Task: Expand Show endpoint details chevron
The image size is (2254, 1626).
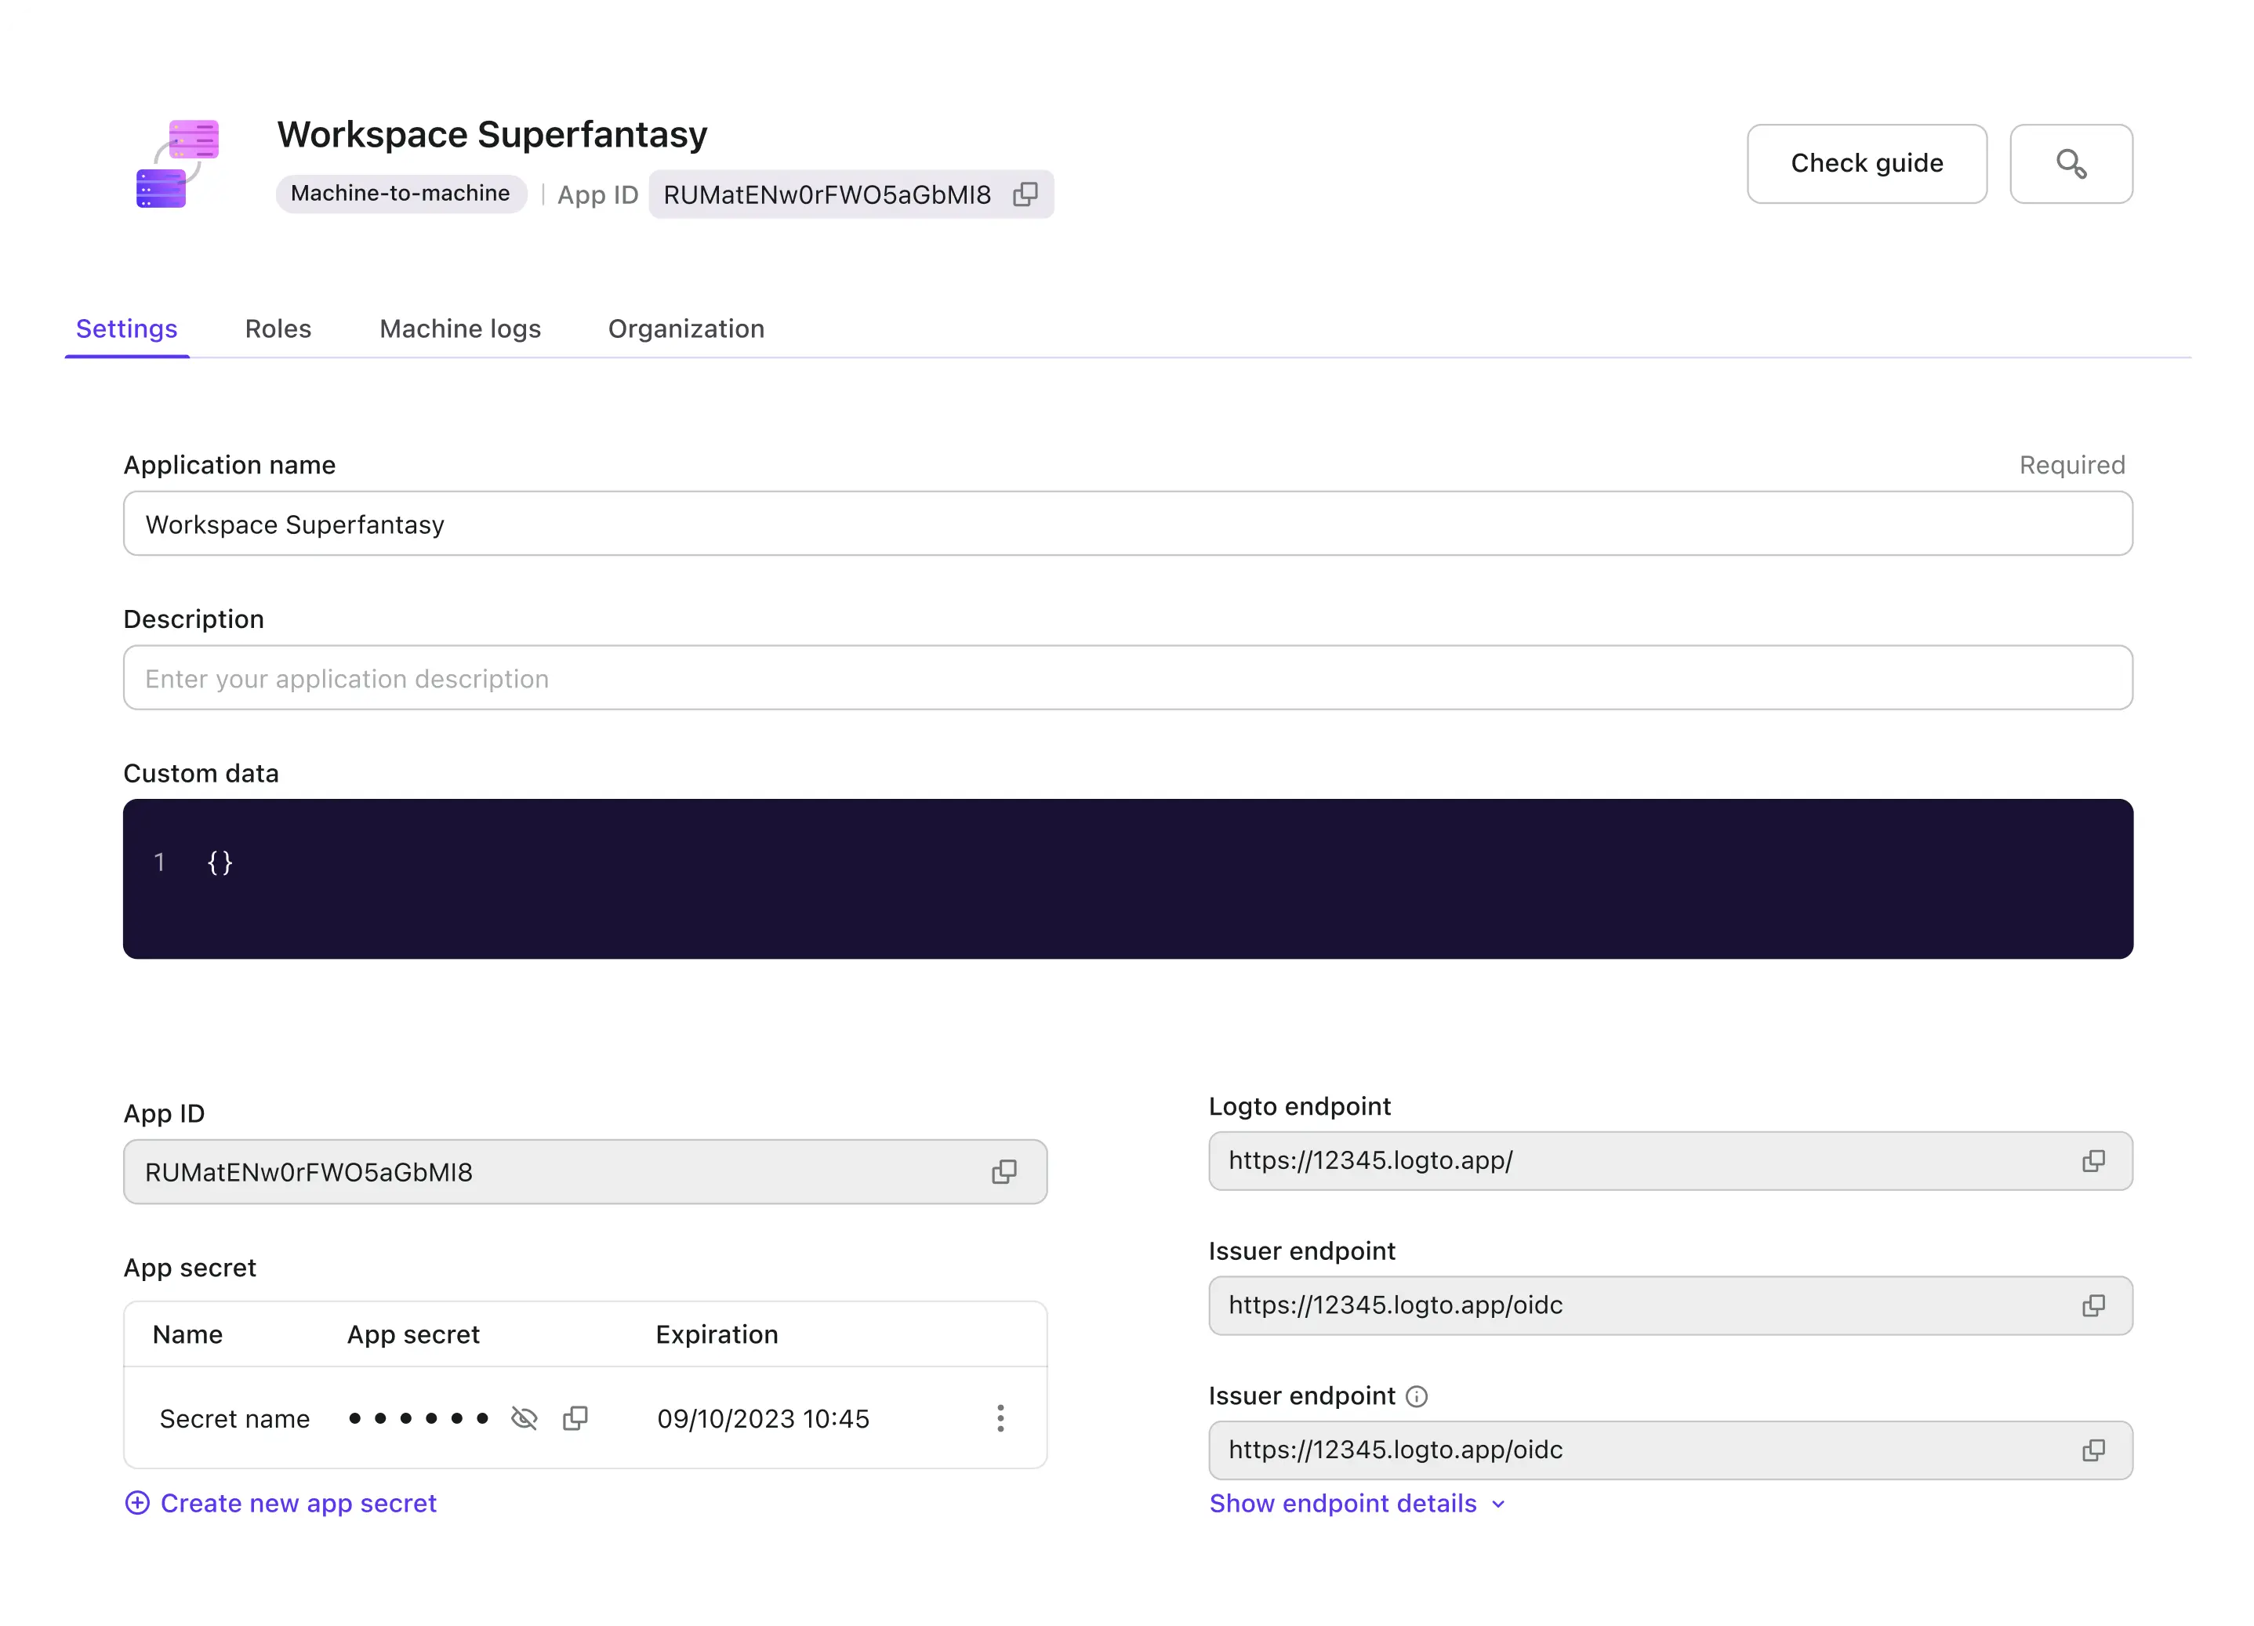Action: tap(1497, 1504)
